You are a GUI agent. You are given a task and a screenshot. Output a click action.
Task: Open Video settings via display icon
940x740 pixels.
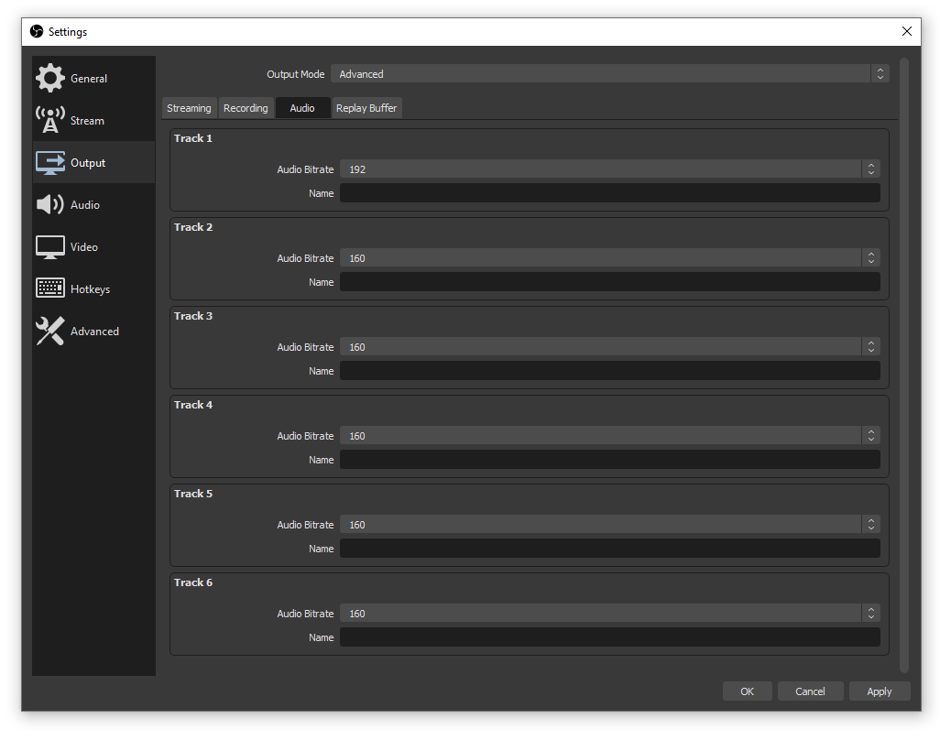tap(49, 247)
